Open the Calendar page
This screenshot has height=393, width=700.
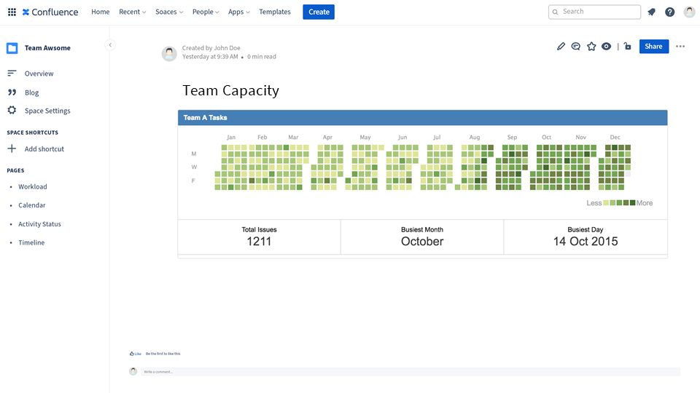coord(31,205)
